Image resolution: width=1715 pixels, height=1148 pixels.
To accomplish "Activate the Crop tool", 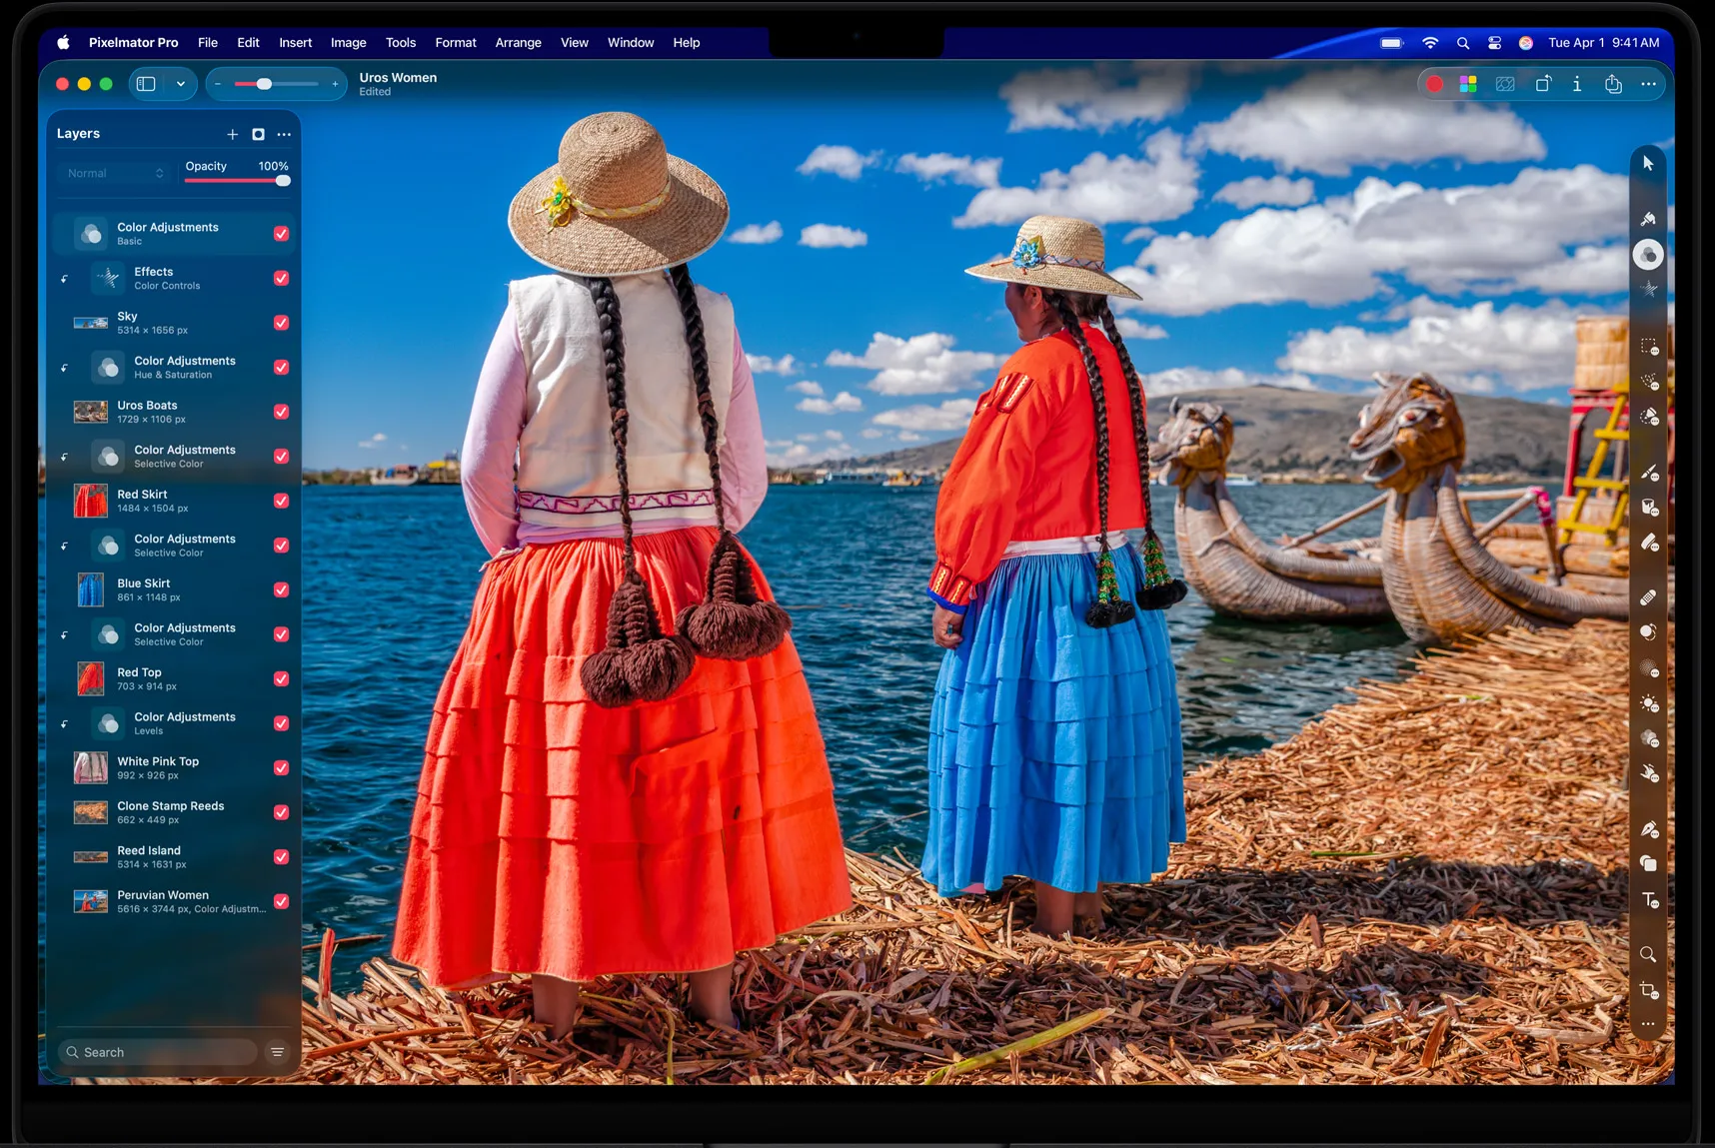I will coord(1648,990).
